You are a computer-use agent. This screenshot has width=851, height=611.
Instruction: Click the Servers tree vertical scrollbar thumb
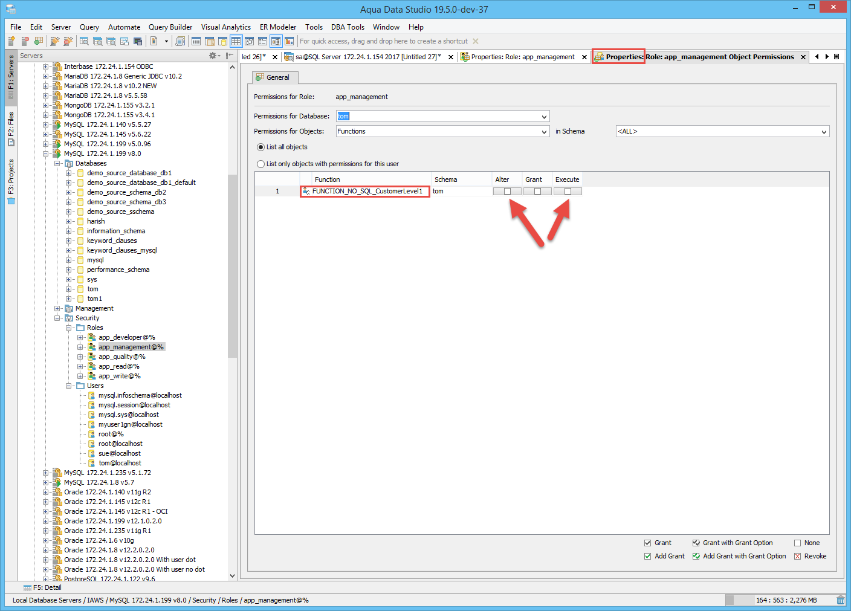(x=232, y=266)
